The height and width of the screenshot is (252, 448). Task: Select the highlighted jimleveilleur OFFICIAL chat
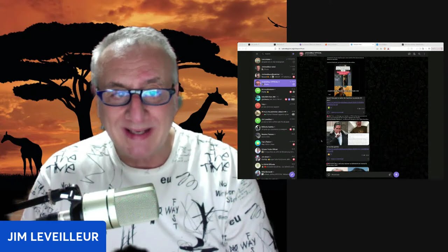coord(275,83)
